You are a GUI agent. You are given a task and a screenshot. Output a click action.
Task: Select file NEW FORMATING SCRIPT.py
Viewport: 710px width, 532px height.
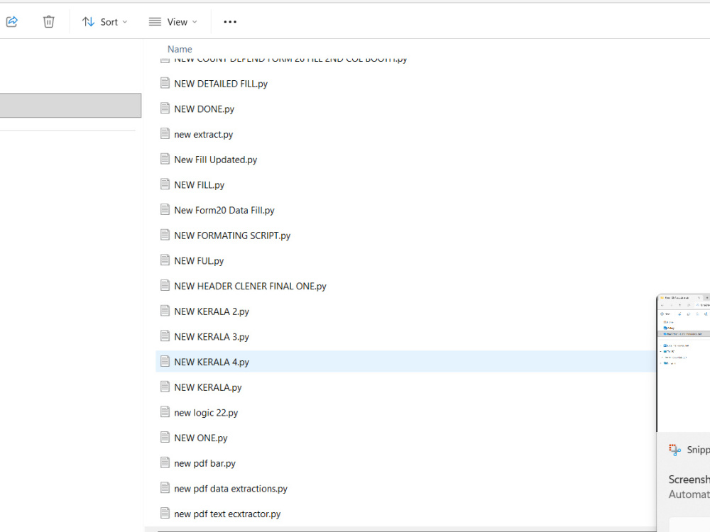click(232, 235)
